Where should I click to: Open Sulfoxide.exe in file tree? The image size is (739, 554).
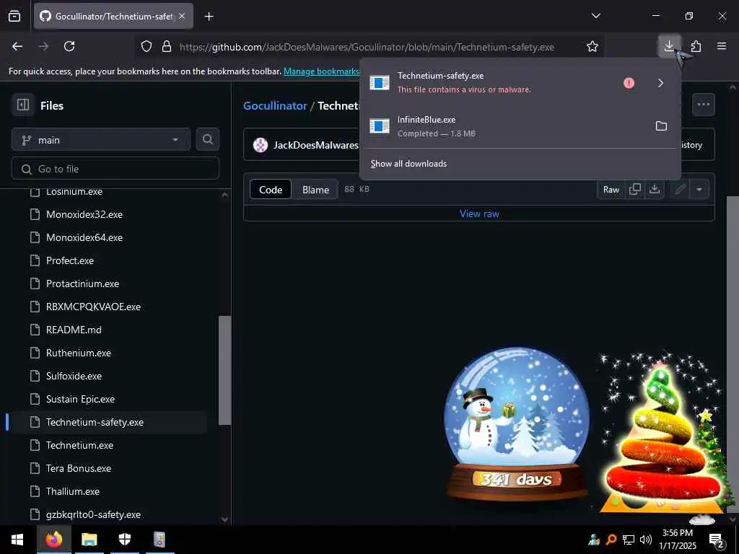tap(74, 376)
